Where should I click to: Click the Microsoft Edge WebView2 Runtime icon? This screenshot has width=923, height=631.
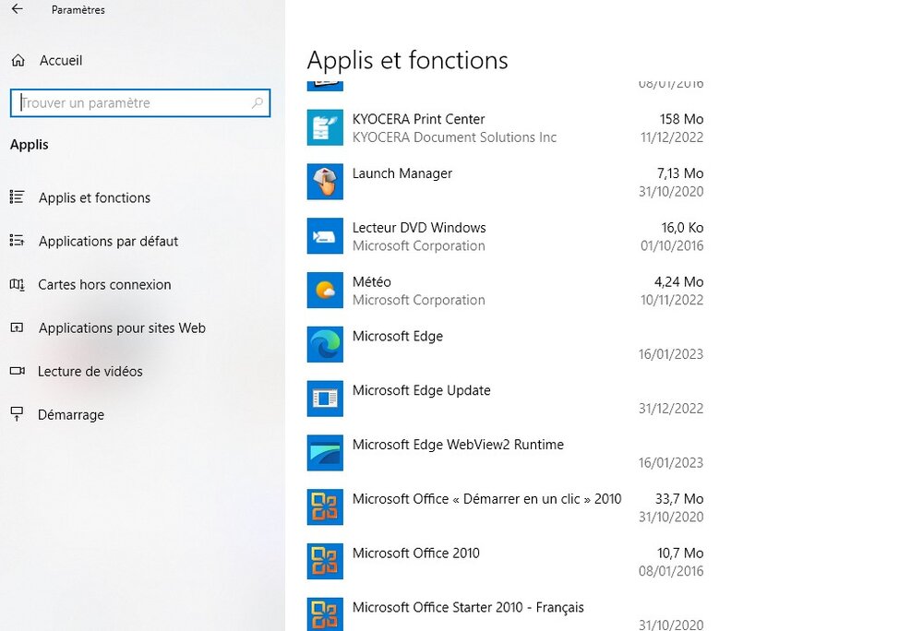click(325, 453)
